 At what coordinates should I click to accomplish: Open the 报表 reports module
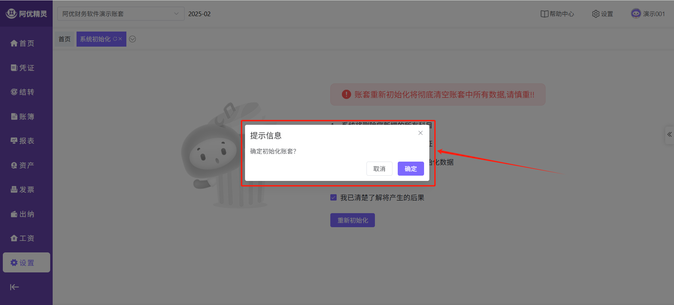[x=22, y=141]
